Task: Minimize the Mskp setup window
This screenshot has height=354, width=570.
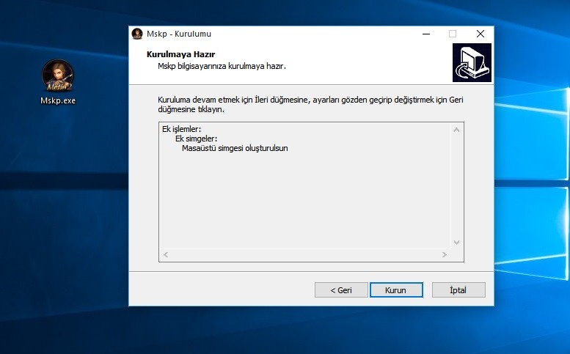Action: (x=426, y=34)
